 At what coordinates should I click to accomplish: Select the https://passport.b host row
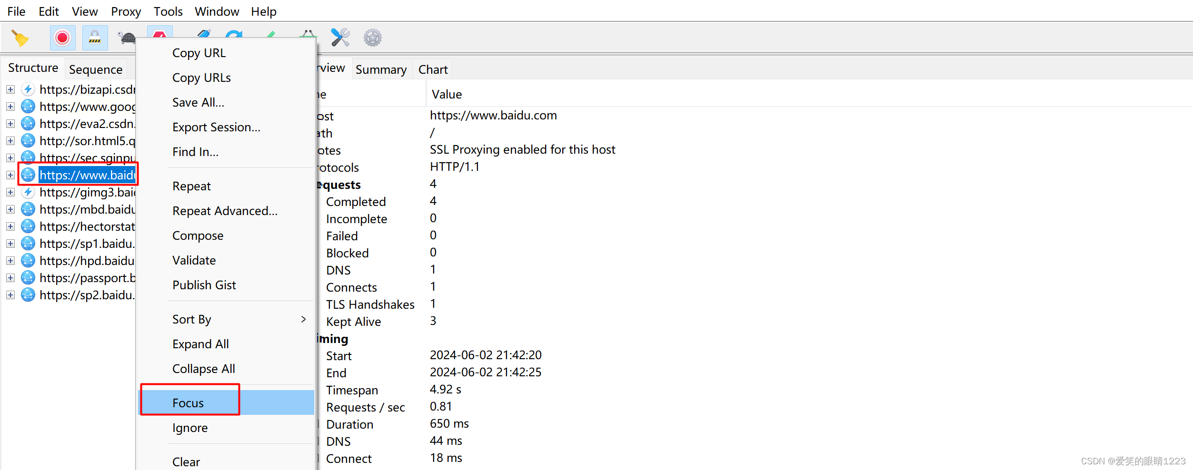click(x=87, y=278)
